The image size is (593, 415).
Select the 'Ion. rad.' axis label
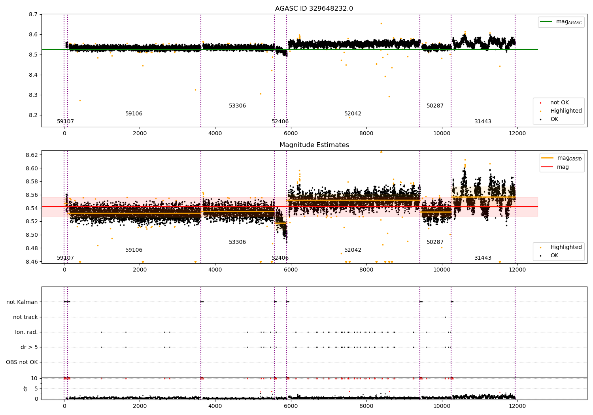tap(26, 332)
